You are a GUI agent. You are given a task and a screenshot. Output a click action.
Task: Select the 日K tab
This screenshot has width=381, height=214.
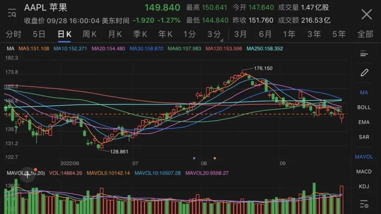coord(65,34)
